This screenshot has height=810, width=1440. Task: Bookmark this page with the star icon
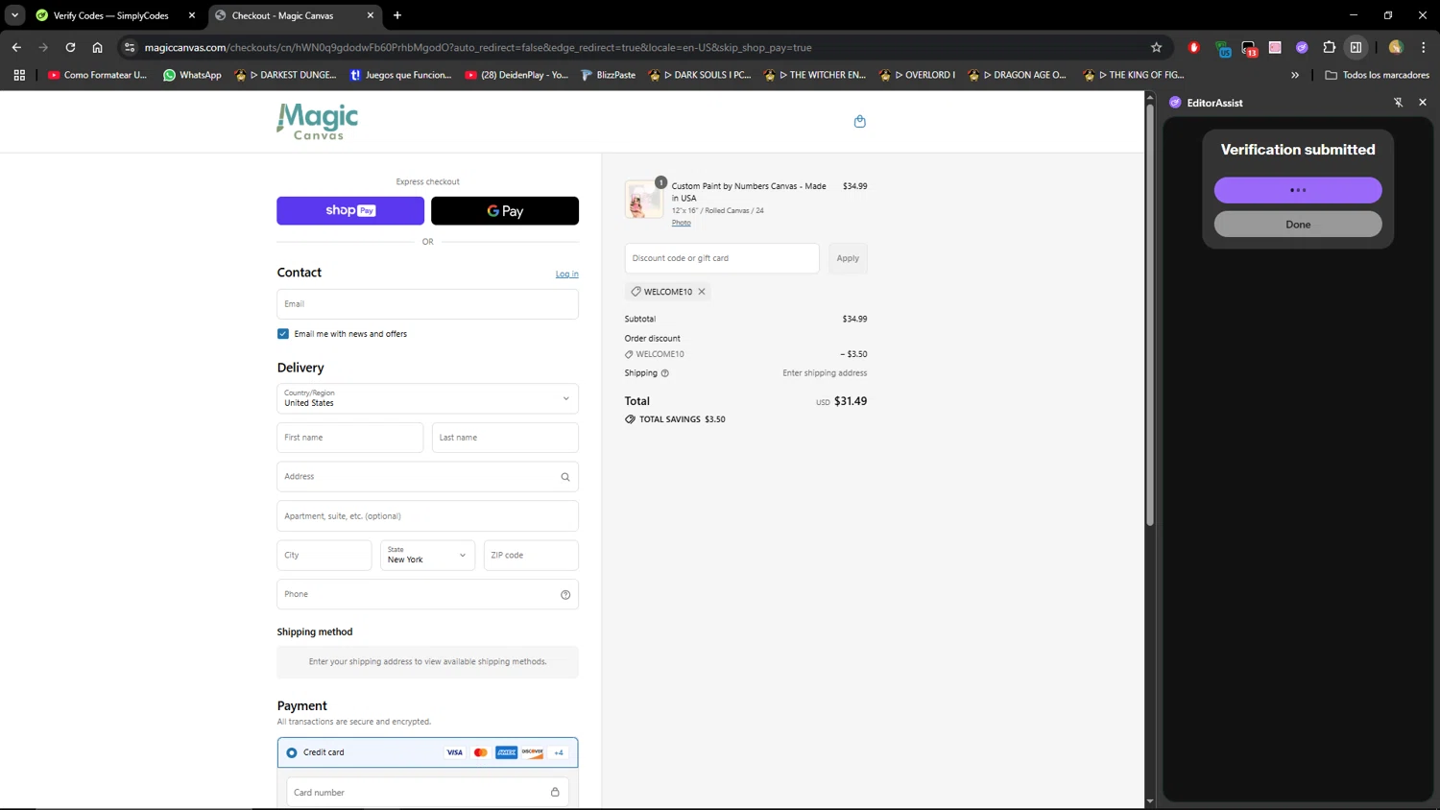click(x=1156, y=47)
